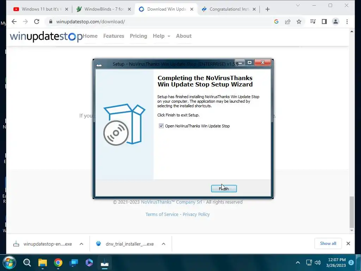Screen dimensions: 361x271
Task: Open Chrome three-dot menu
Action: pos(347,22)
